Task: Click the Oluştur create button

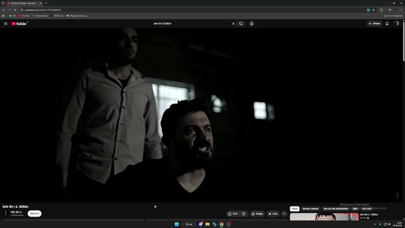Action: click(374, 23)
